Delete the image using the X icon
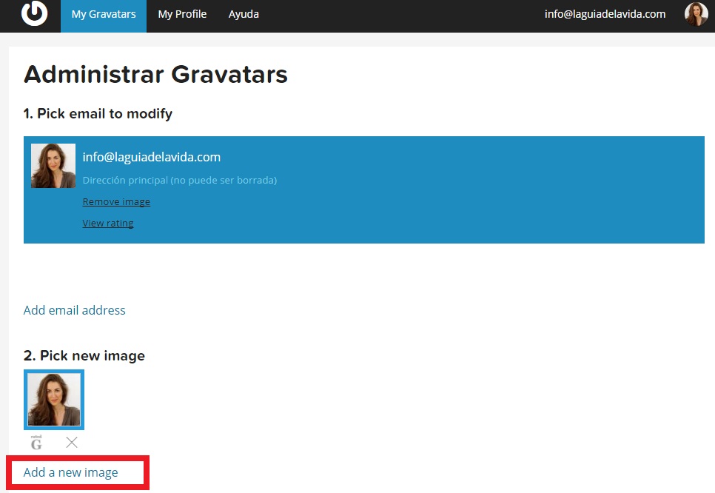715x493 pixels. tap(72, 443)
